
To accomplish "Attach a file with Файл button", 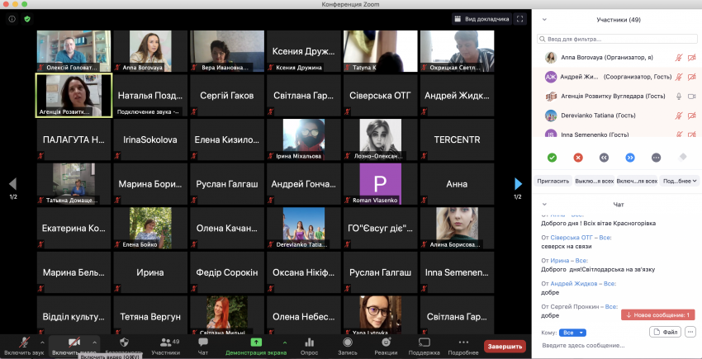I will pyautogui.click(x=665, y=332).
